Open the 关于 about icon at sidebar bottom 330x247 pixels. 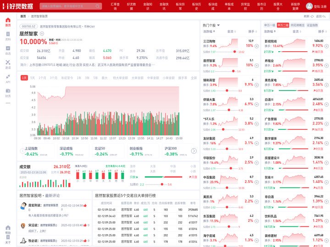point(8,239)
